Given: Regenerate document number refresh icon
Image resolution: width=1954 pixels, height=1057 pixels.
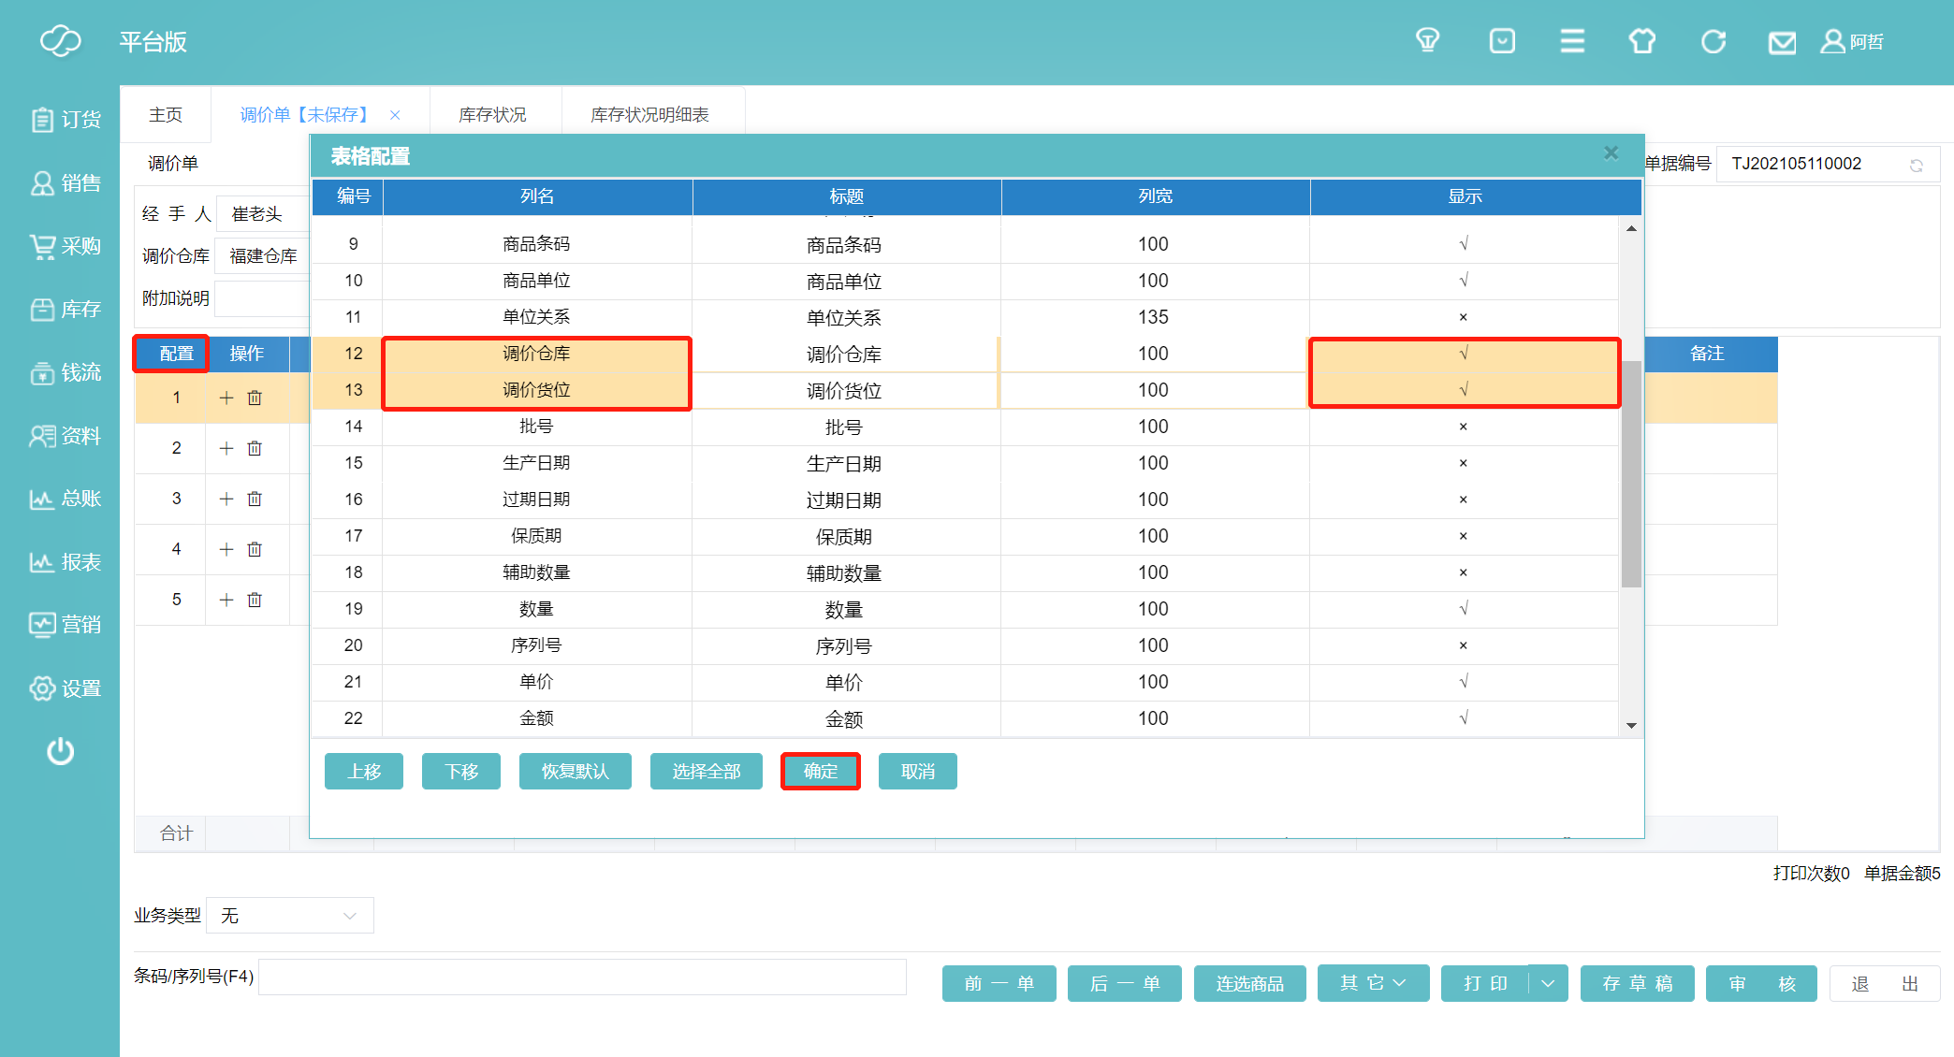Looking at the screenshot, I should (1917, 166).
